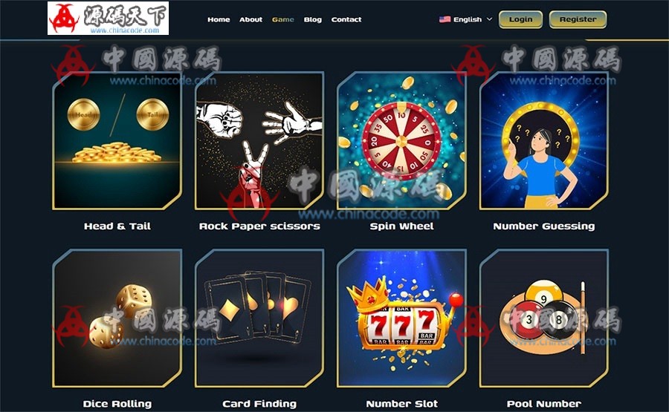Select the Spin Wheel game tile

(401, 140)
